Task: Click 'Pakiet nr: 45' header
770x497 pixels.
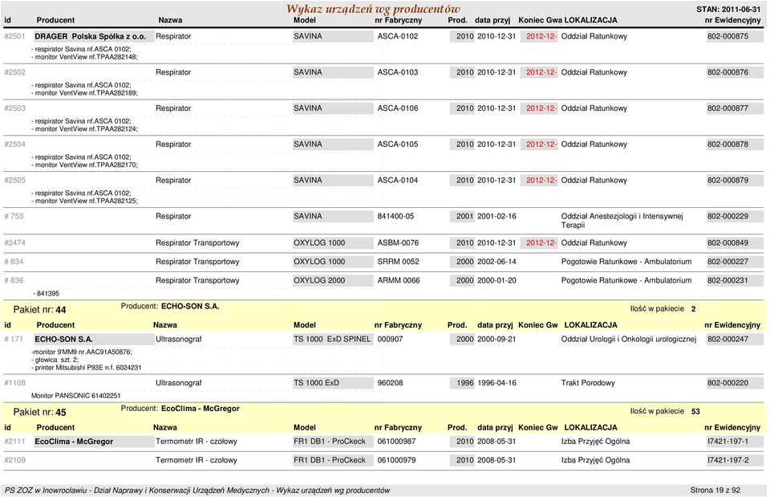Action: (39, 413)
